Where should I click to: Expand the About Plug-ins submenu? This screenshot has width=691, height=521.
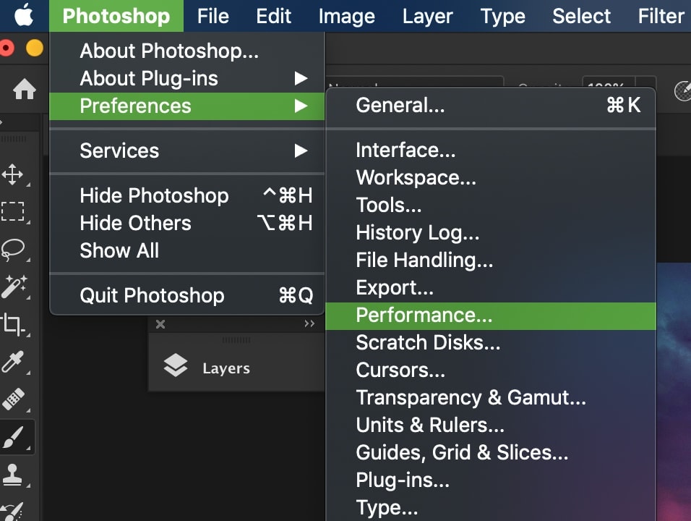[x=187, y=79]
